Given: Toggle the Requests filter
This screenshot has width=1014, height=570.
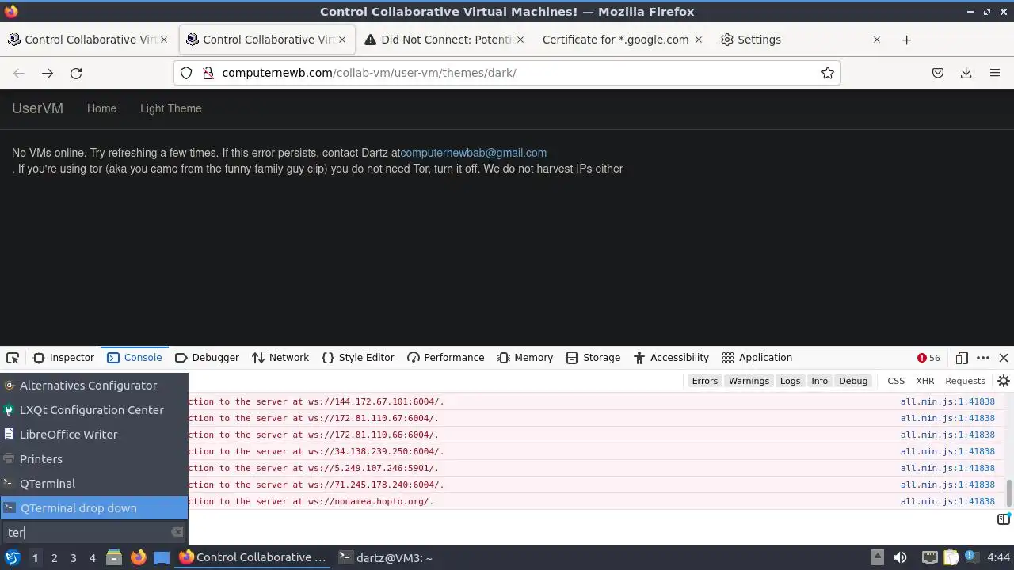Looking at the screenshot, I should pos(965,381).
